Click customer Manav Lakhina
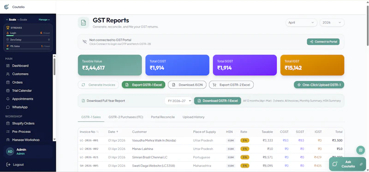Screen dimensions: 369x172 pyautogui.click(x=143, y=149)
